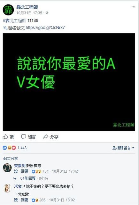139x205 pixels.
Task: Open the three-dot post options menu
Action: tap(133, 7)
